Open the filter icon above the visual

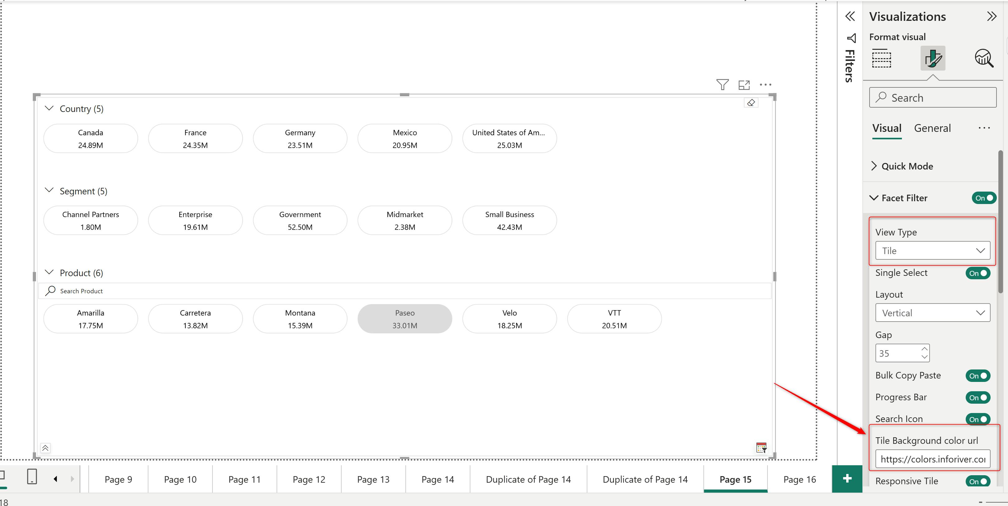(x=722, y=85)
